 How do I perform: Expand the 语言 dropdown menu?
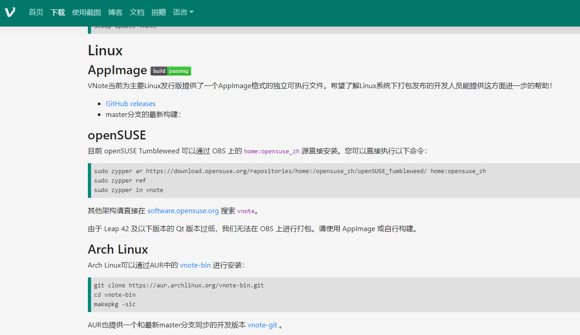pos(183,13)
